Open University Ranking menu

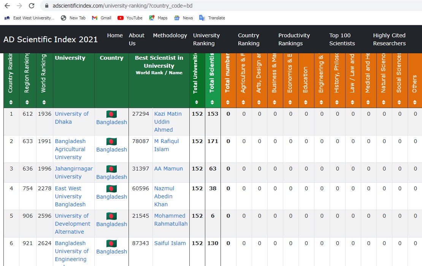206,39
